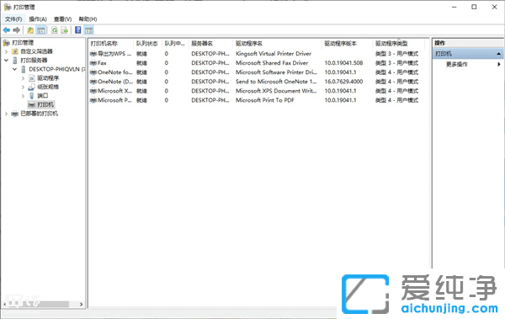Click the export list toolbar icon

pyautogui.click(x=65, y=30)
